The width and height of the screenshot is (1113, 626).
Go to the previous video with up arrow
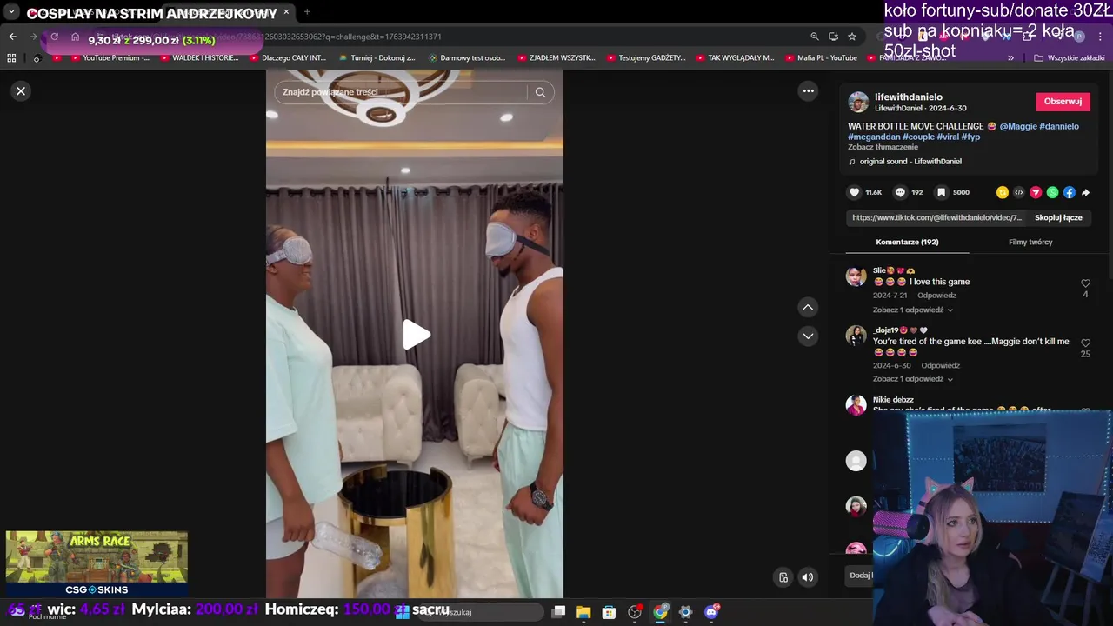pos(808,307)
